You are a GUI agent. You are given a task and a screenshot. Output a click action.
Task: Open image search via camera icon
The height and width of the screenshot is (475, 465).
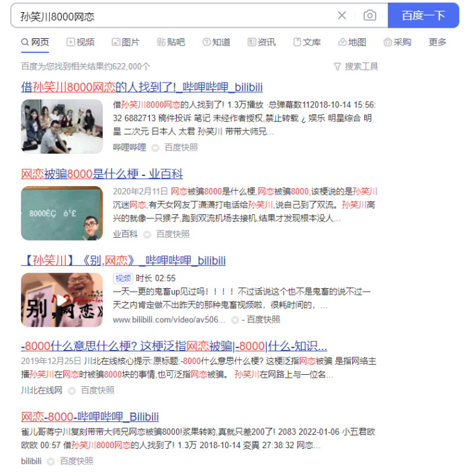(x=370, y=15)
